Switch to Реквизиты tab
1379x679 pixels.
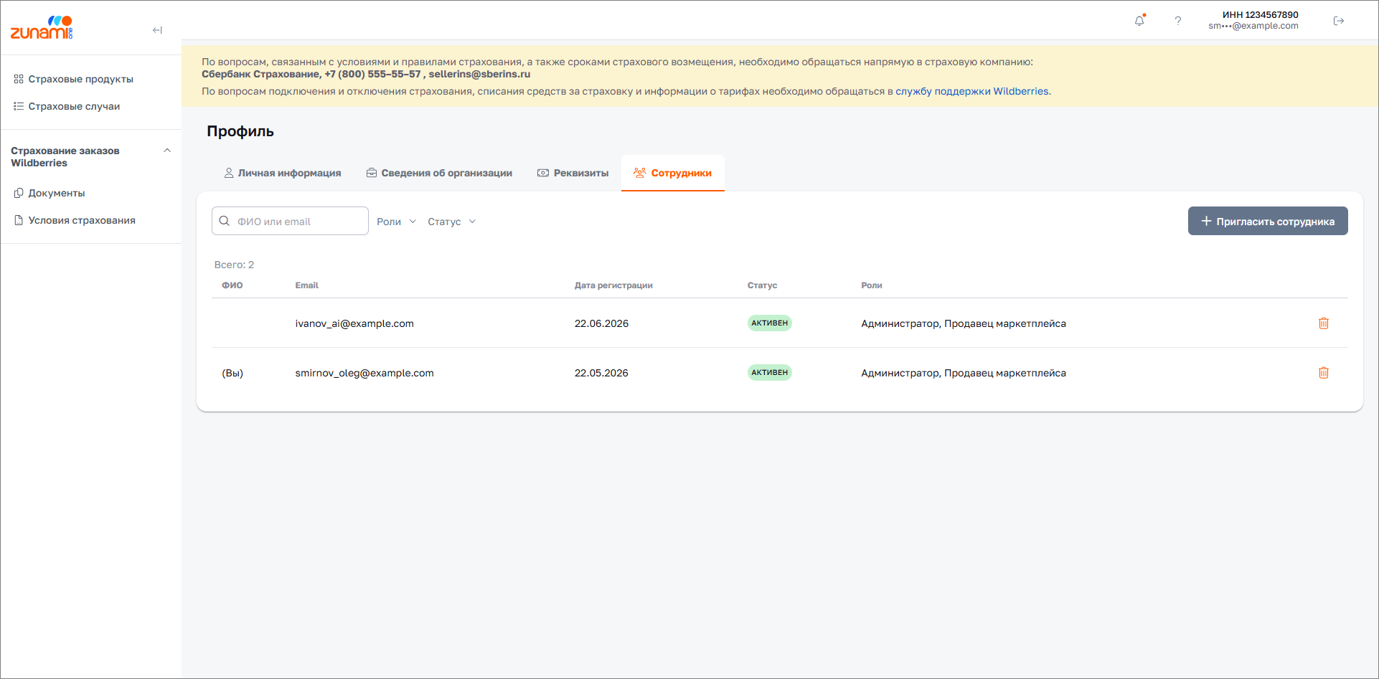click(573, 173)
